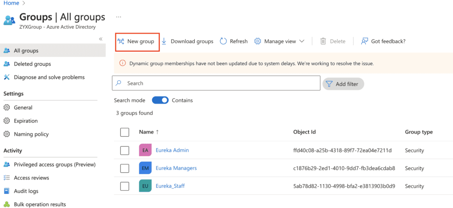453x208 pixels.
Task: Open the Eureka_Staff group link
Action: pos(170,186)
